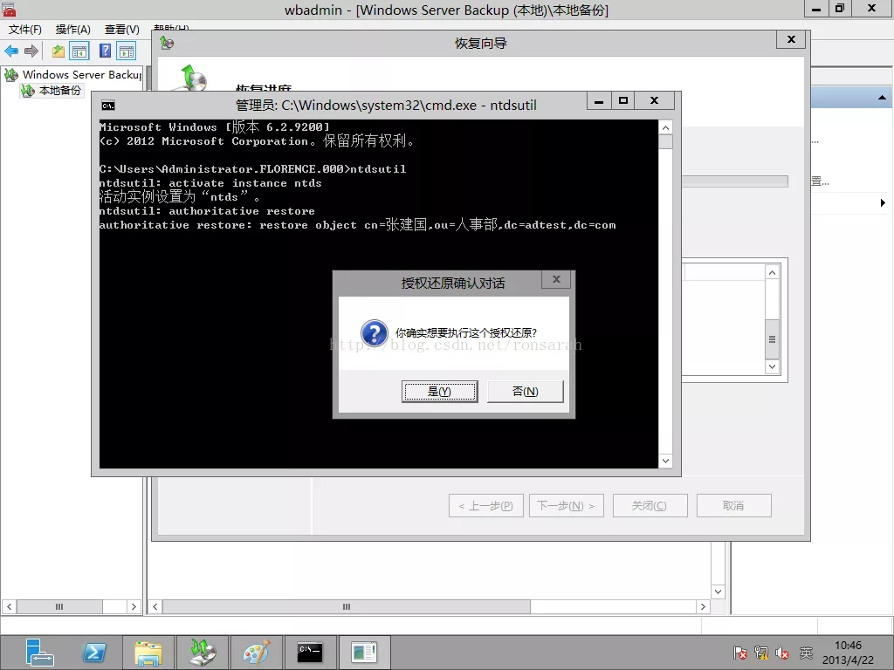Click the blue Help question mark icon
This screenshot has height=670, width=894.
(x=105, y=51)
